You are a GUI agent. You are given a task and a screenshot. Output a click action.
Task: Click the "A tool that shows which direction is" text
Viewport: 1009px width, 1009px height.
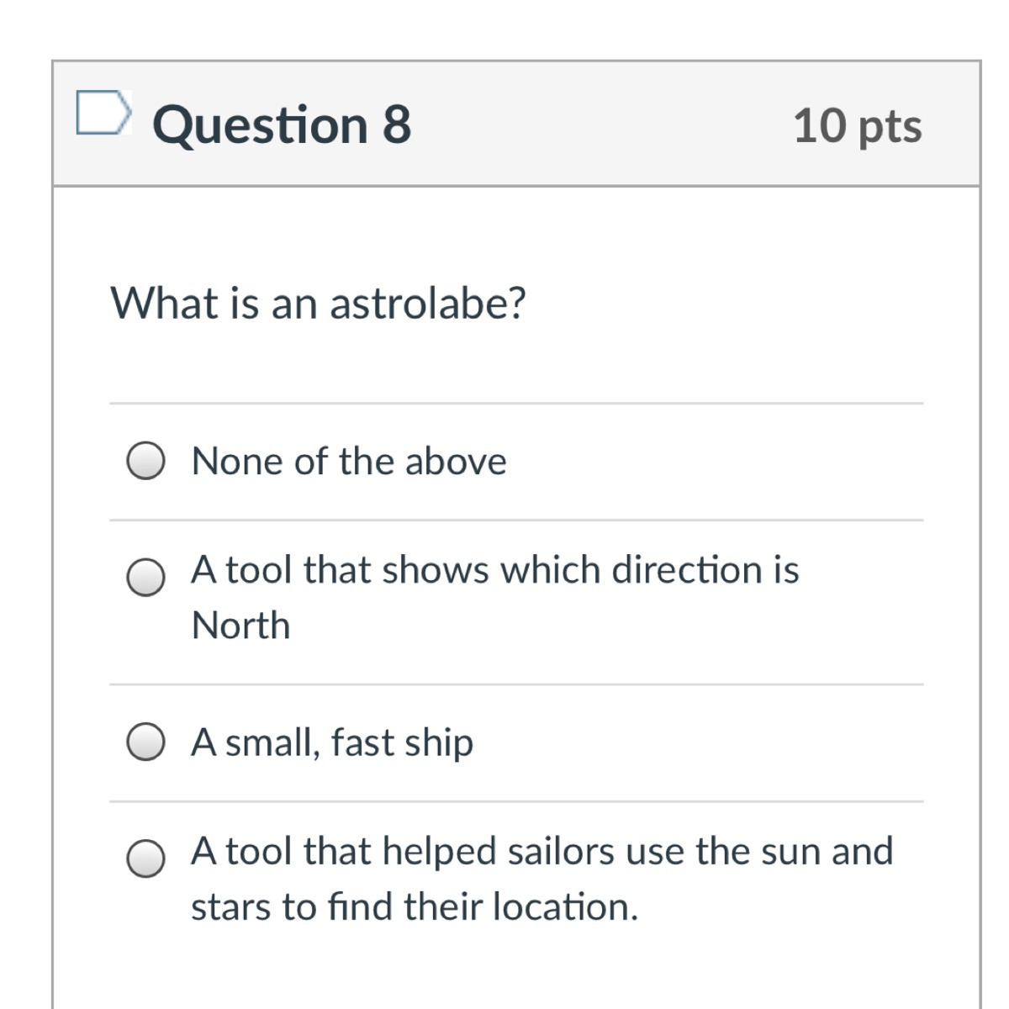pos(494,570)
